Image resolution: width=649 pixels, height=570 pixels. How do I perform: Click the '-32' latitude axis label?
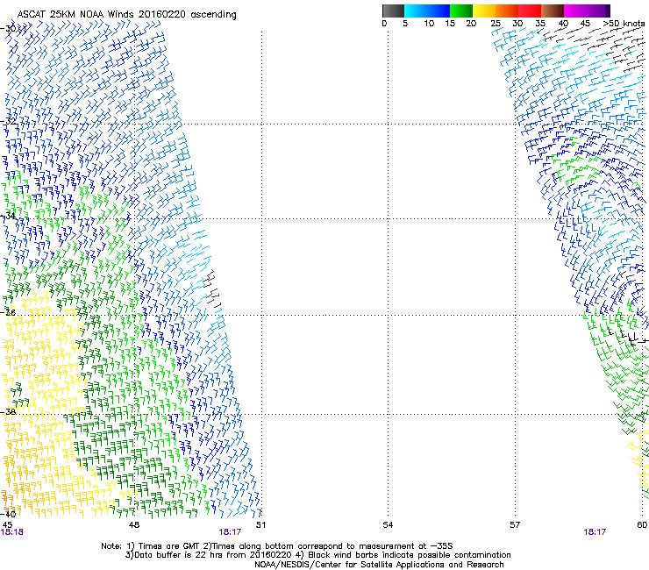[x=8, y=121]
